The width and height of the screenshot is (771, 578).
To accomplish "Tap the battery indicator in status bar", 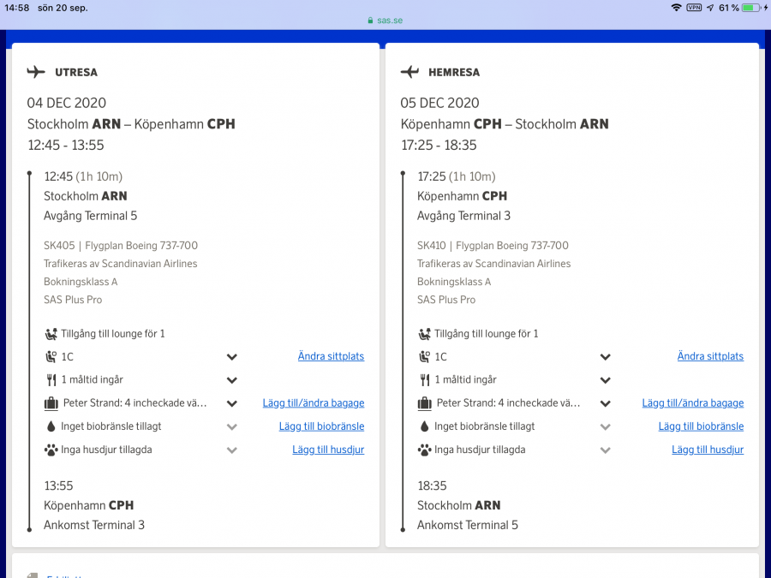I will [x=750, y=8].
